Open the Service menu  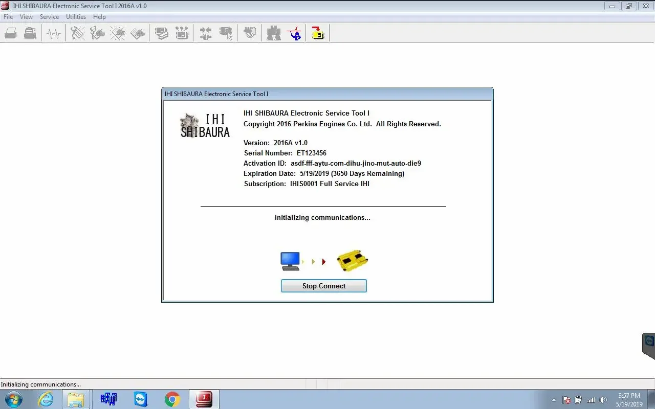coord(49,17)
